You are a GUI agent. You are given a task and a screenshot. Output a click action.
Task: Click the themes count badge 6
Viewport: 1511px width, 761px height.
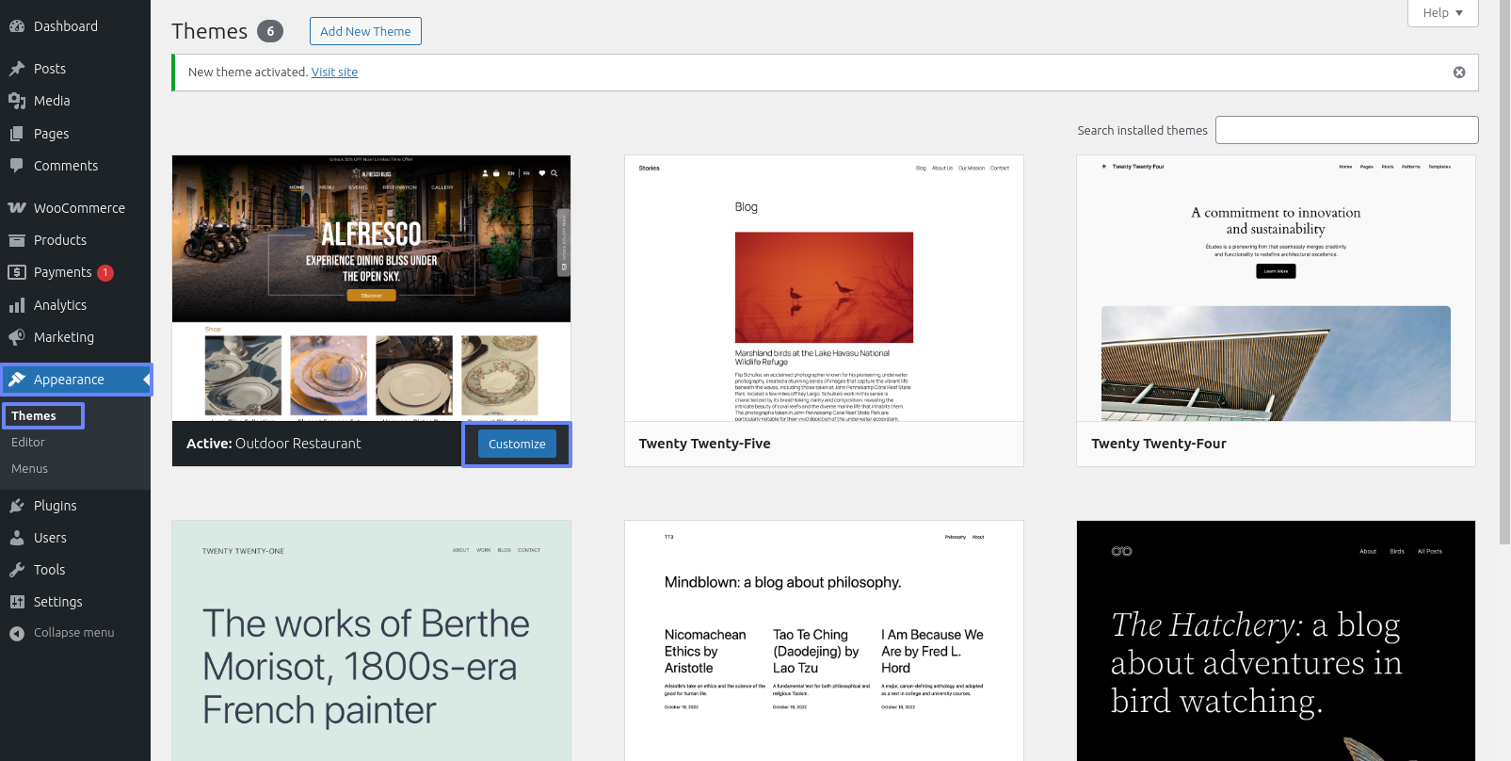tap(270, 31)
